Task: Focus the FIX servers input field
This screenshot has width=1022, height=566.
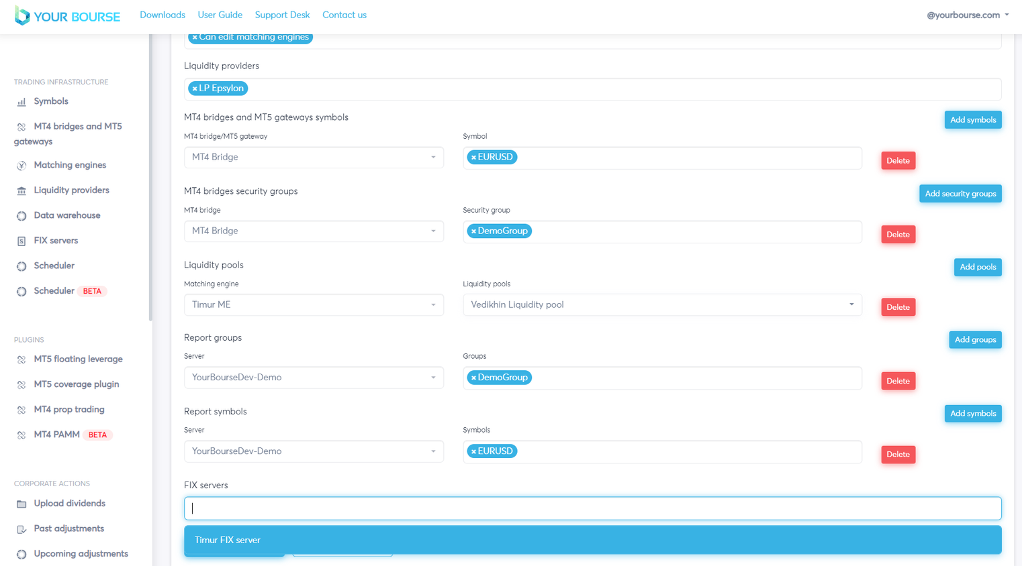Action: pos(593,508)
